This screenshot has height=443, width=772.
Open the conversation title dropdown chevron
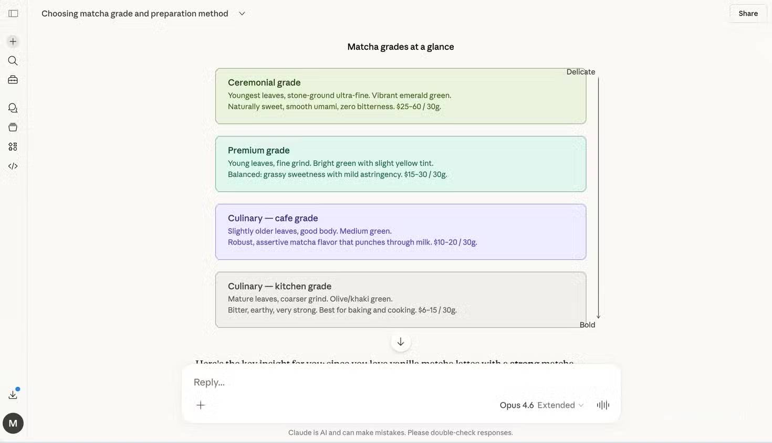point(242,14)
